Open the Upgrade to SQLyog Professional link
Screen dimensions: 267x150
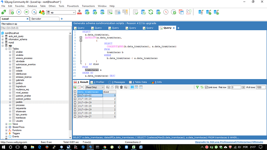pyautogui.click(x=229, y=142)
